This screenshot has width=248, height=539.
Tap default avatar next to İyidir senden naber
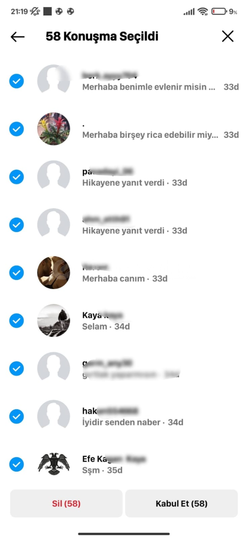[x=53, y=416]
